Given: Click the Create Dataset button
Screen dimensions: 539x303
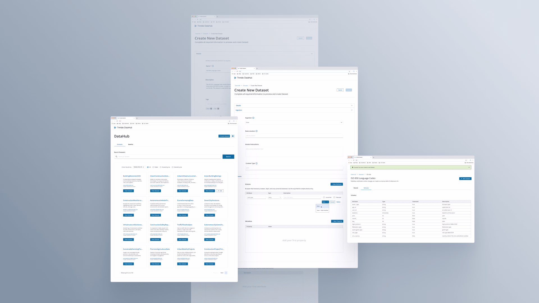Looking at the screenshot, I should click(x=224, y=136).
